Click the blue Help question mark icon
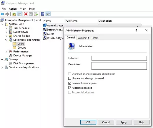This screenshot has height=128, width=153. [x=43, y=14]
